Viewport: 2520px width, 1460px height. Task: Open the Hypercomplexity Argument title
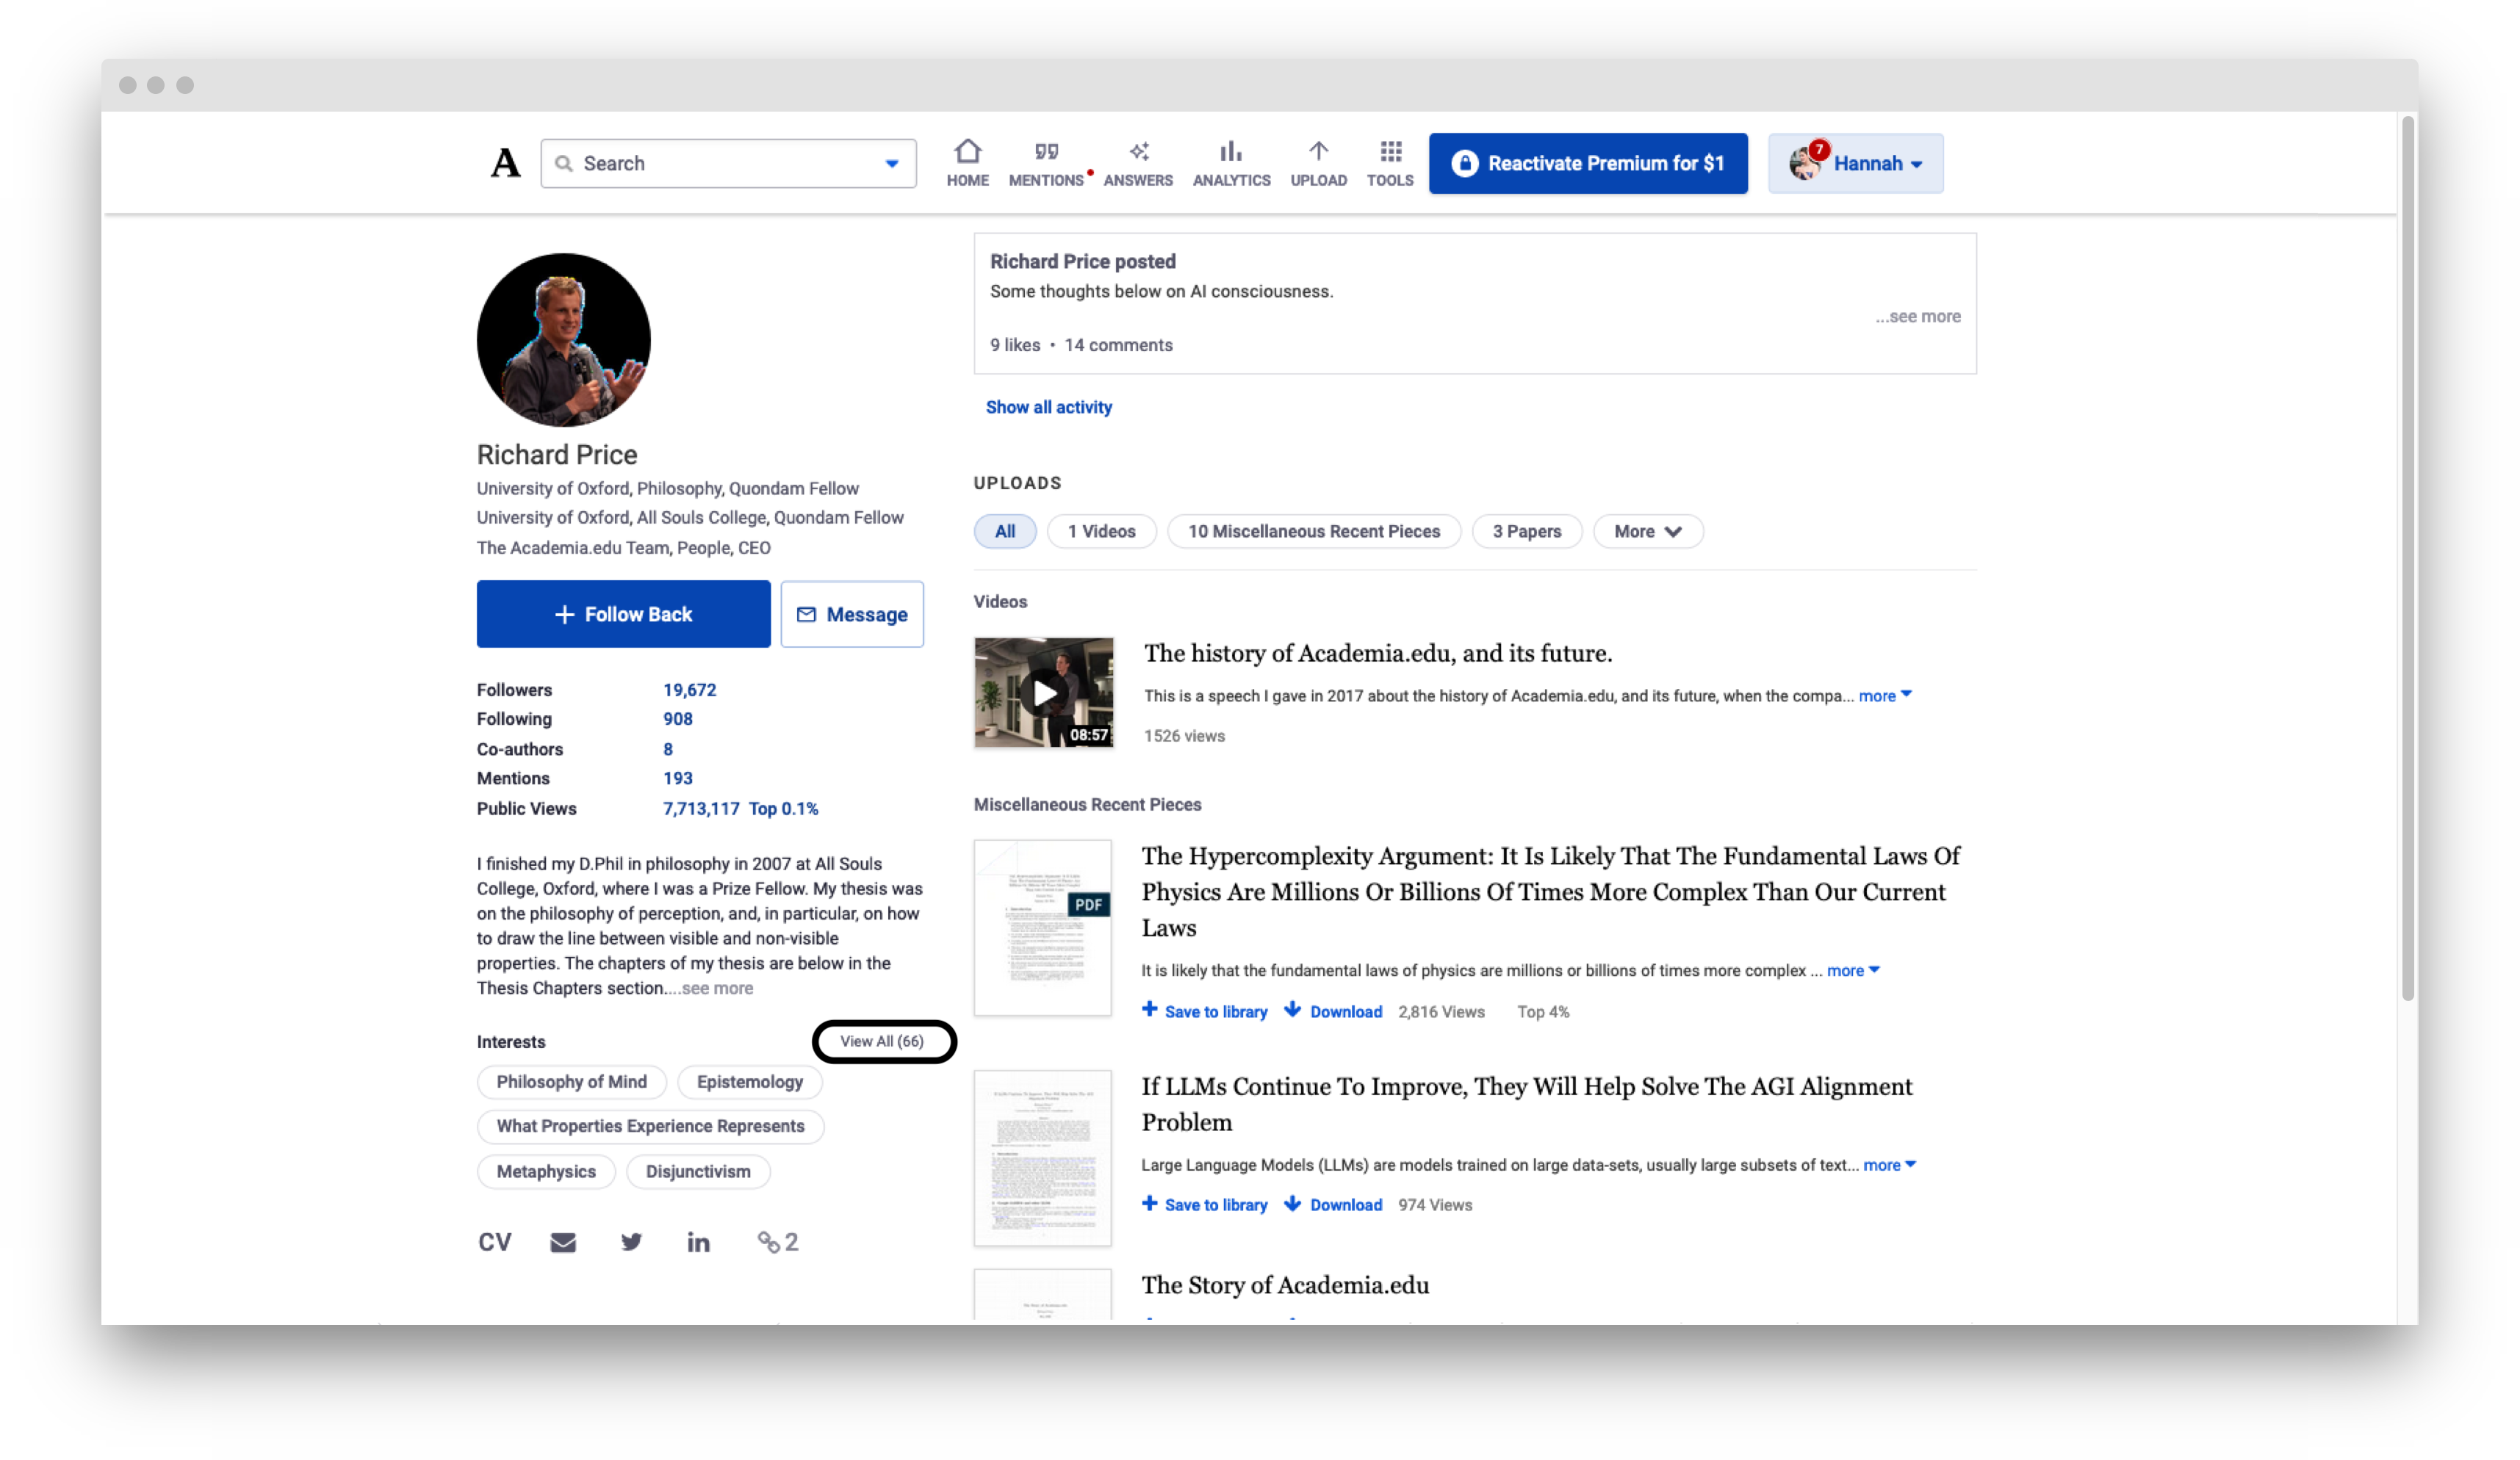coord(1550,892)
